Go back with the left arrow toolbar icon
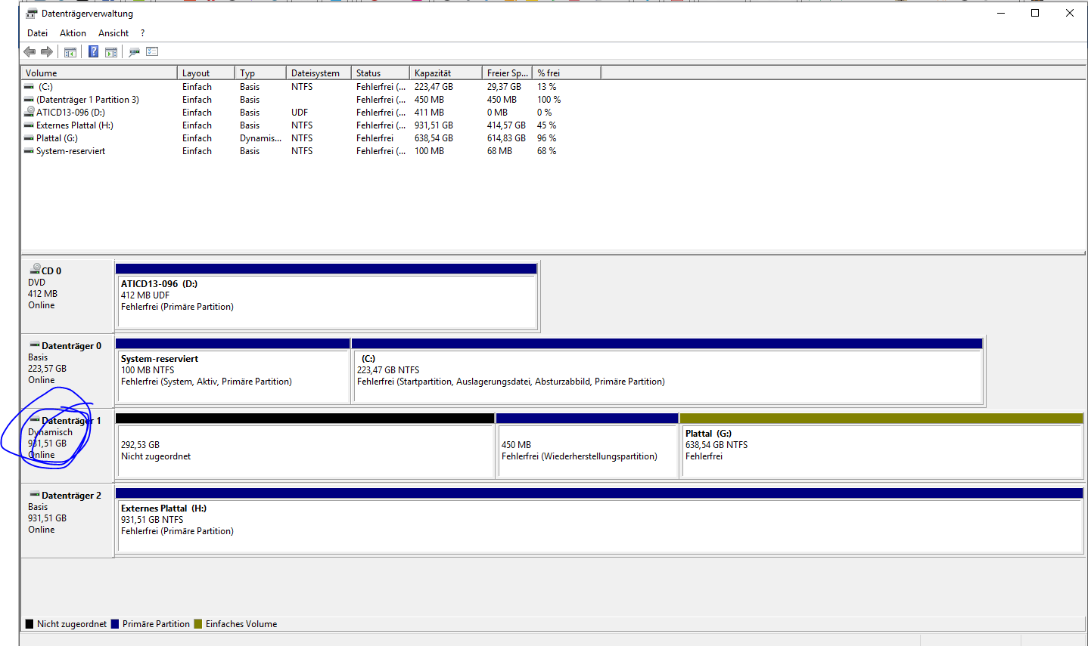Viewport: 1088px width, 646px height. pyautogui.click(x=30, y=51)
